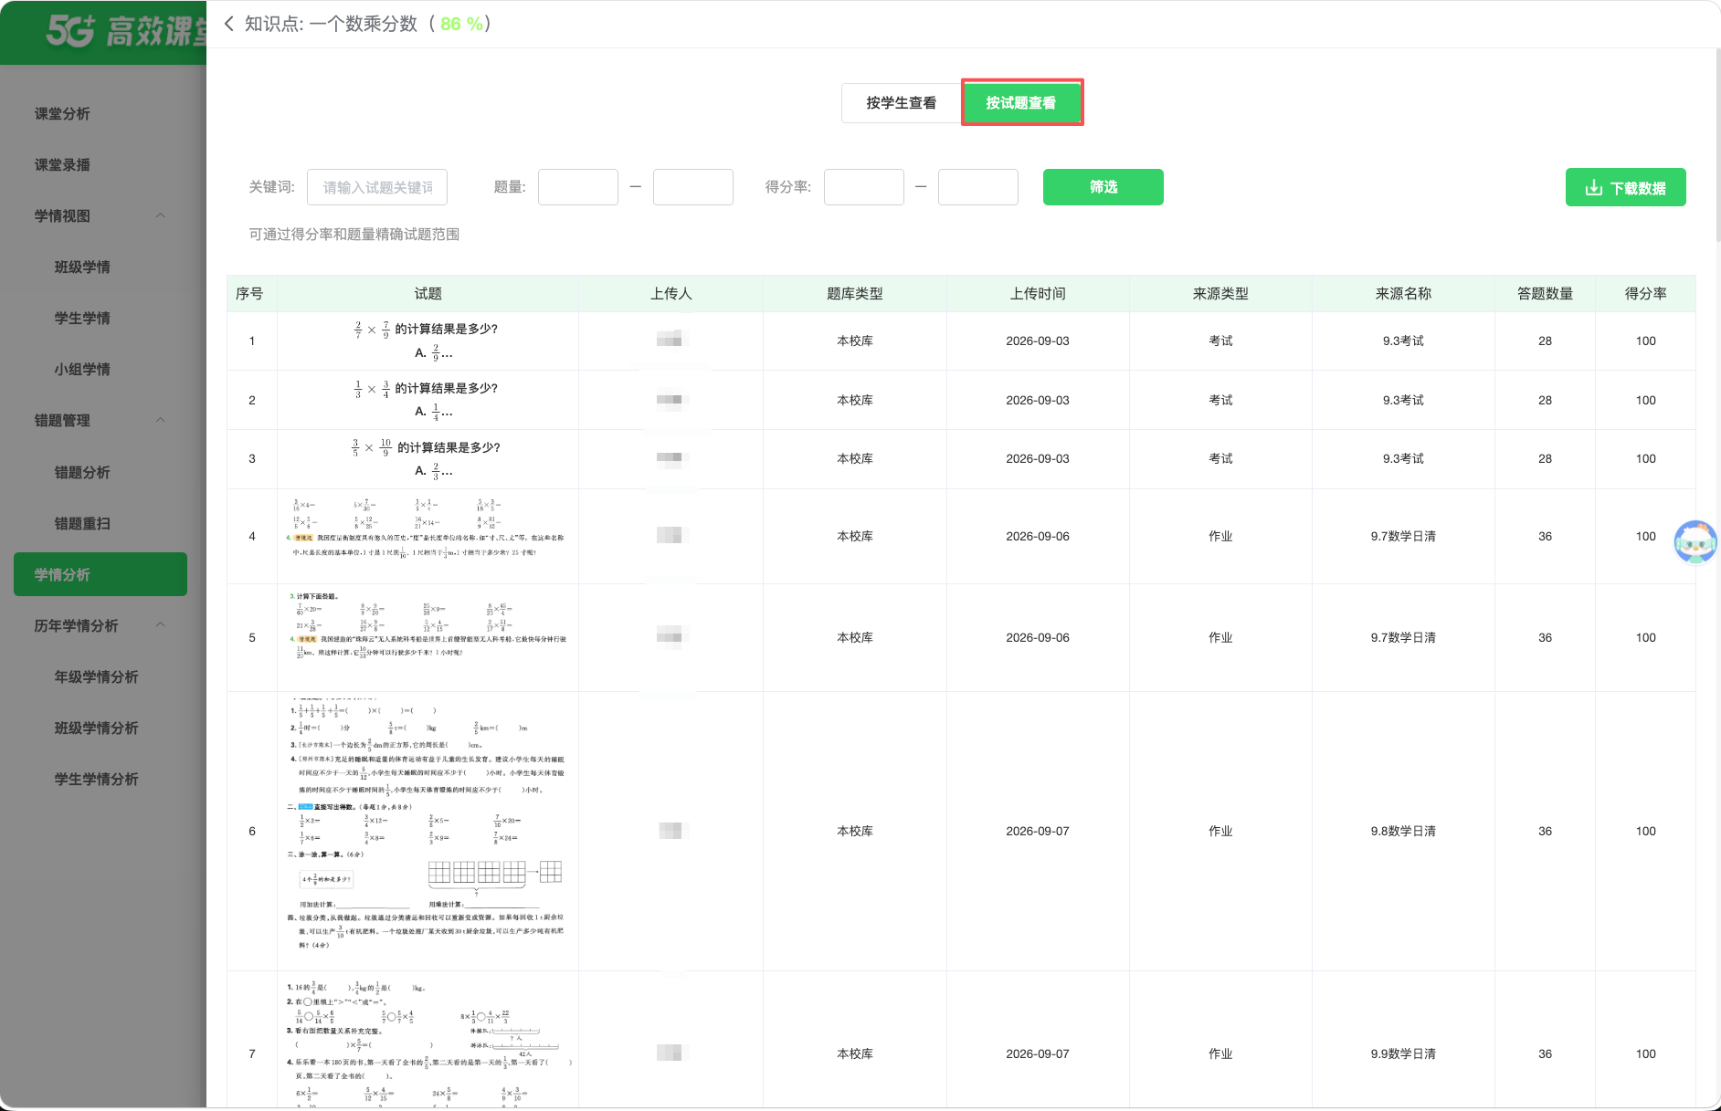Viewport: 1721px width, 1111px height.
Task: Open question thumbnail in row 5
Action: click(x=428, y=625)
